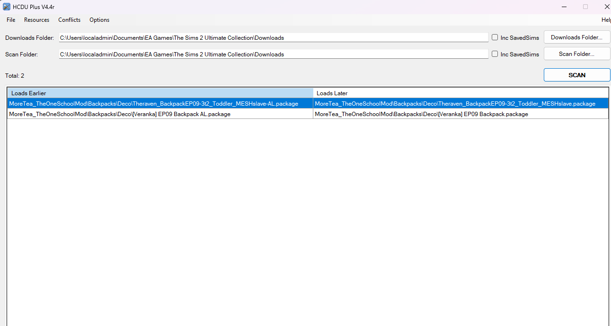Select the Veranka EP09 Backpack.package entry
This screenshot has height=326, width=611.
(x=421, y=114)
